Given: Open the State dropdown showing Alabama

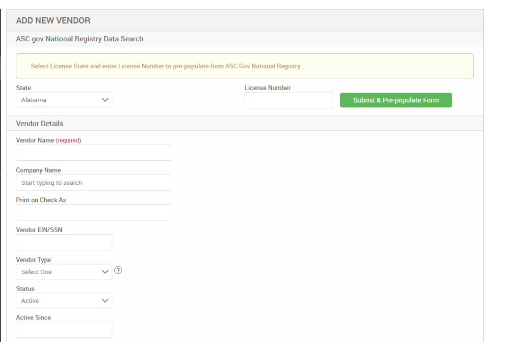Looking at the screenshot, I should pyautogui.click(x=64, y=100).
